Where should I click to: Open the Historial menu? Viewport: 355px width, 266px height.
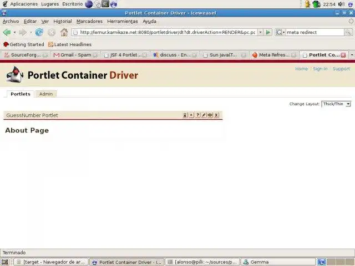click(x=63, y=21)
